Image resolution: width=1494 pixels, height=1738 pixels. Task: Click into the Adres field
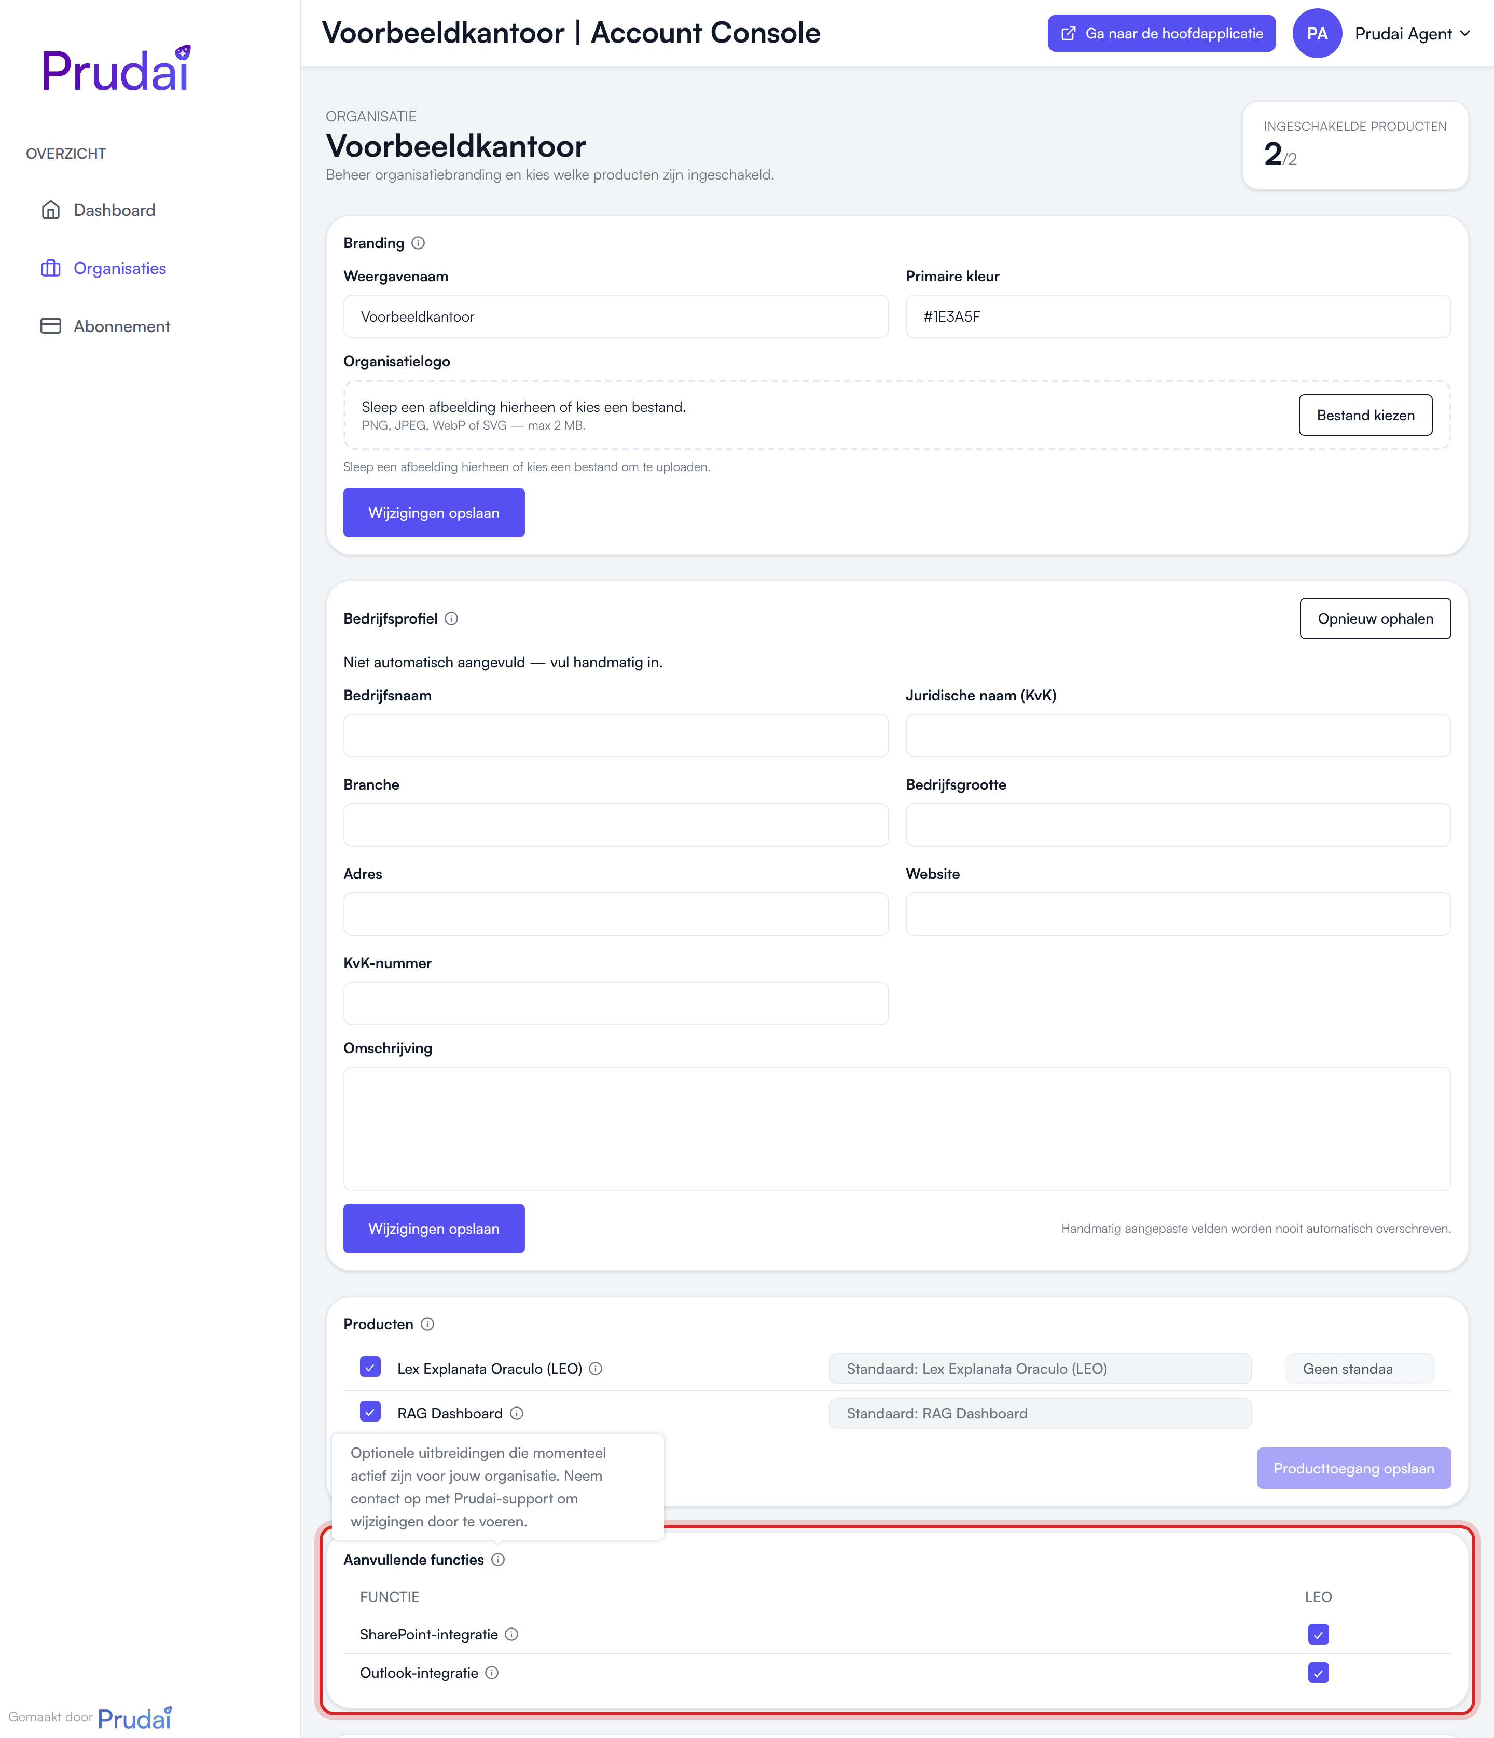click(x=616, y=914)
